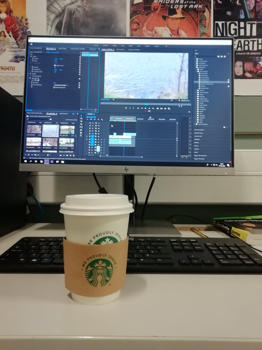Select the Type tool in tools panel
The image size is (262, 350).
coord(81,135)
